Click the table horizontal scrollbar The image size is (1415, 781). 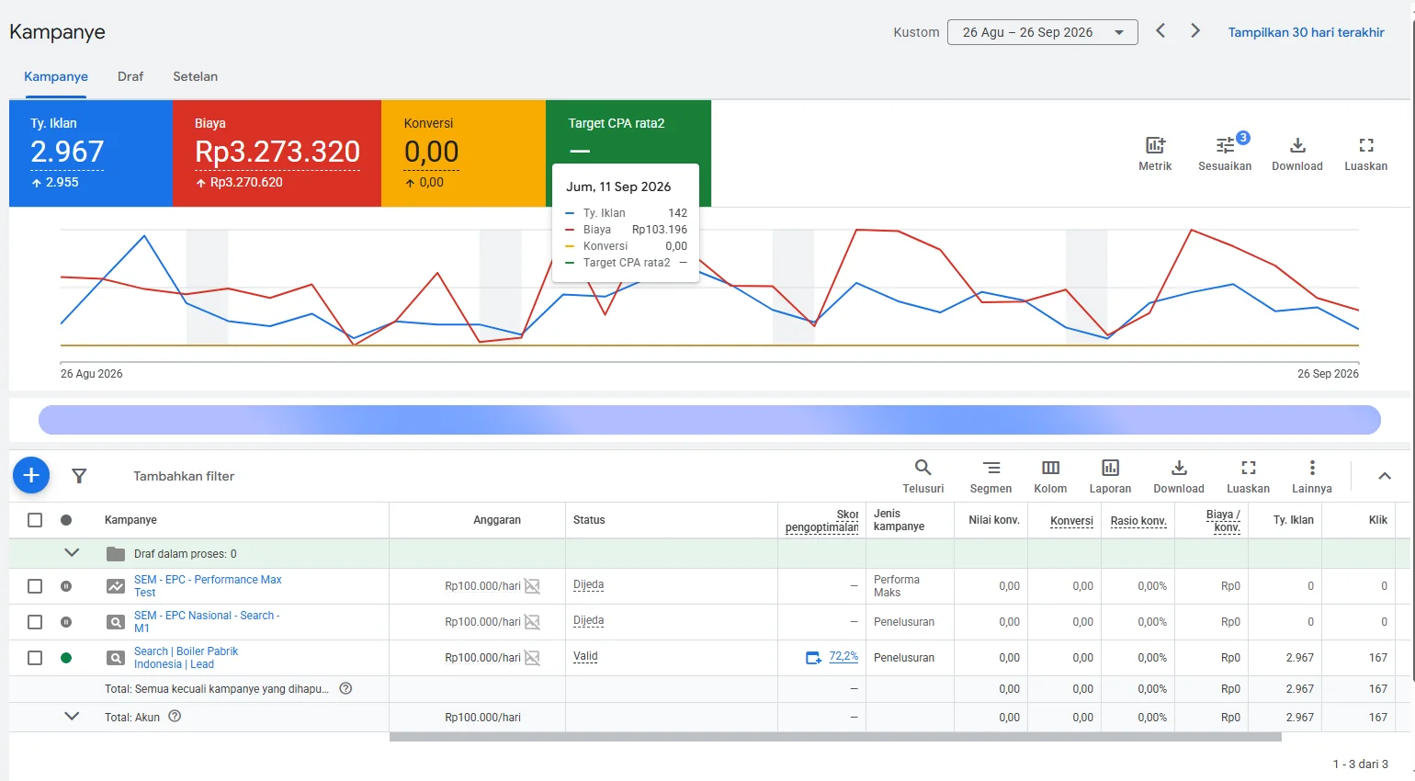[x=835, y=737]
